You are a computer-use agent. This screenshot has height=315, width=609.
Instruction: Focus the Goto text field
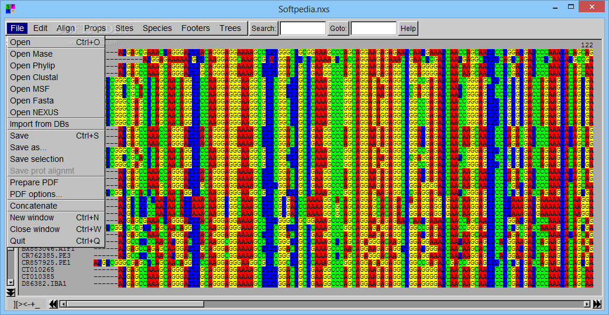point(374,28)
